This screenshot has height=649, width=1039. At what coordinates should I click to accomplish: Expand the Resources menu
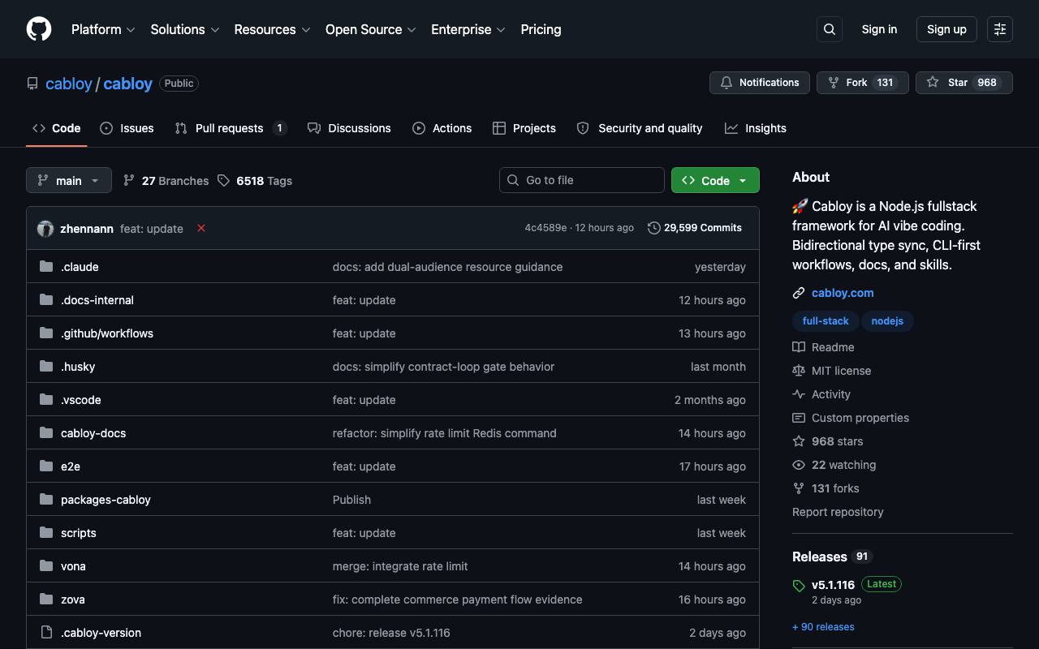click(272, 29)
